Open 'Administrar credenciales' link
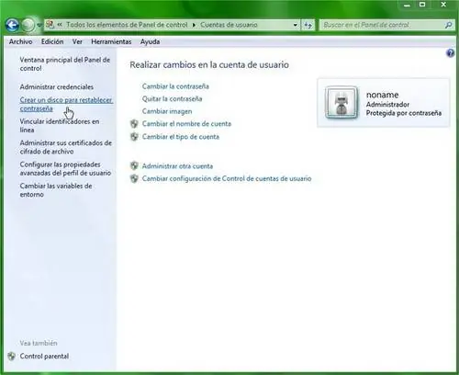Image resolution: width=459 pixels, height=375 pixels. [57, 87]
